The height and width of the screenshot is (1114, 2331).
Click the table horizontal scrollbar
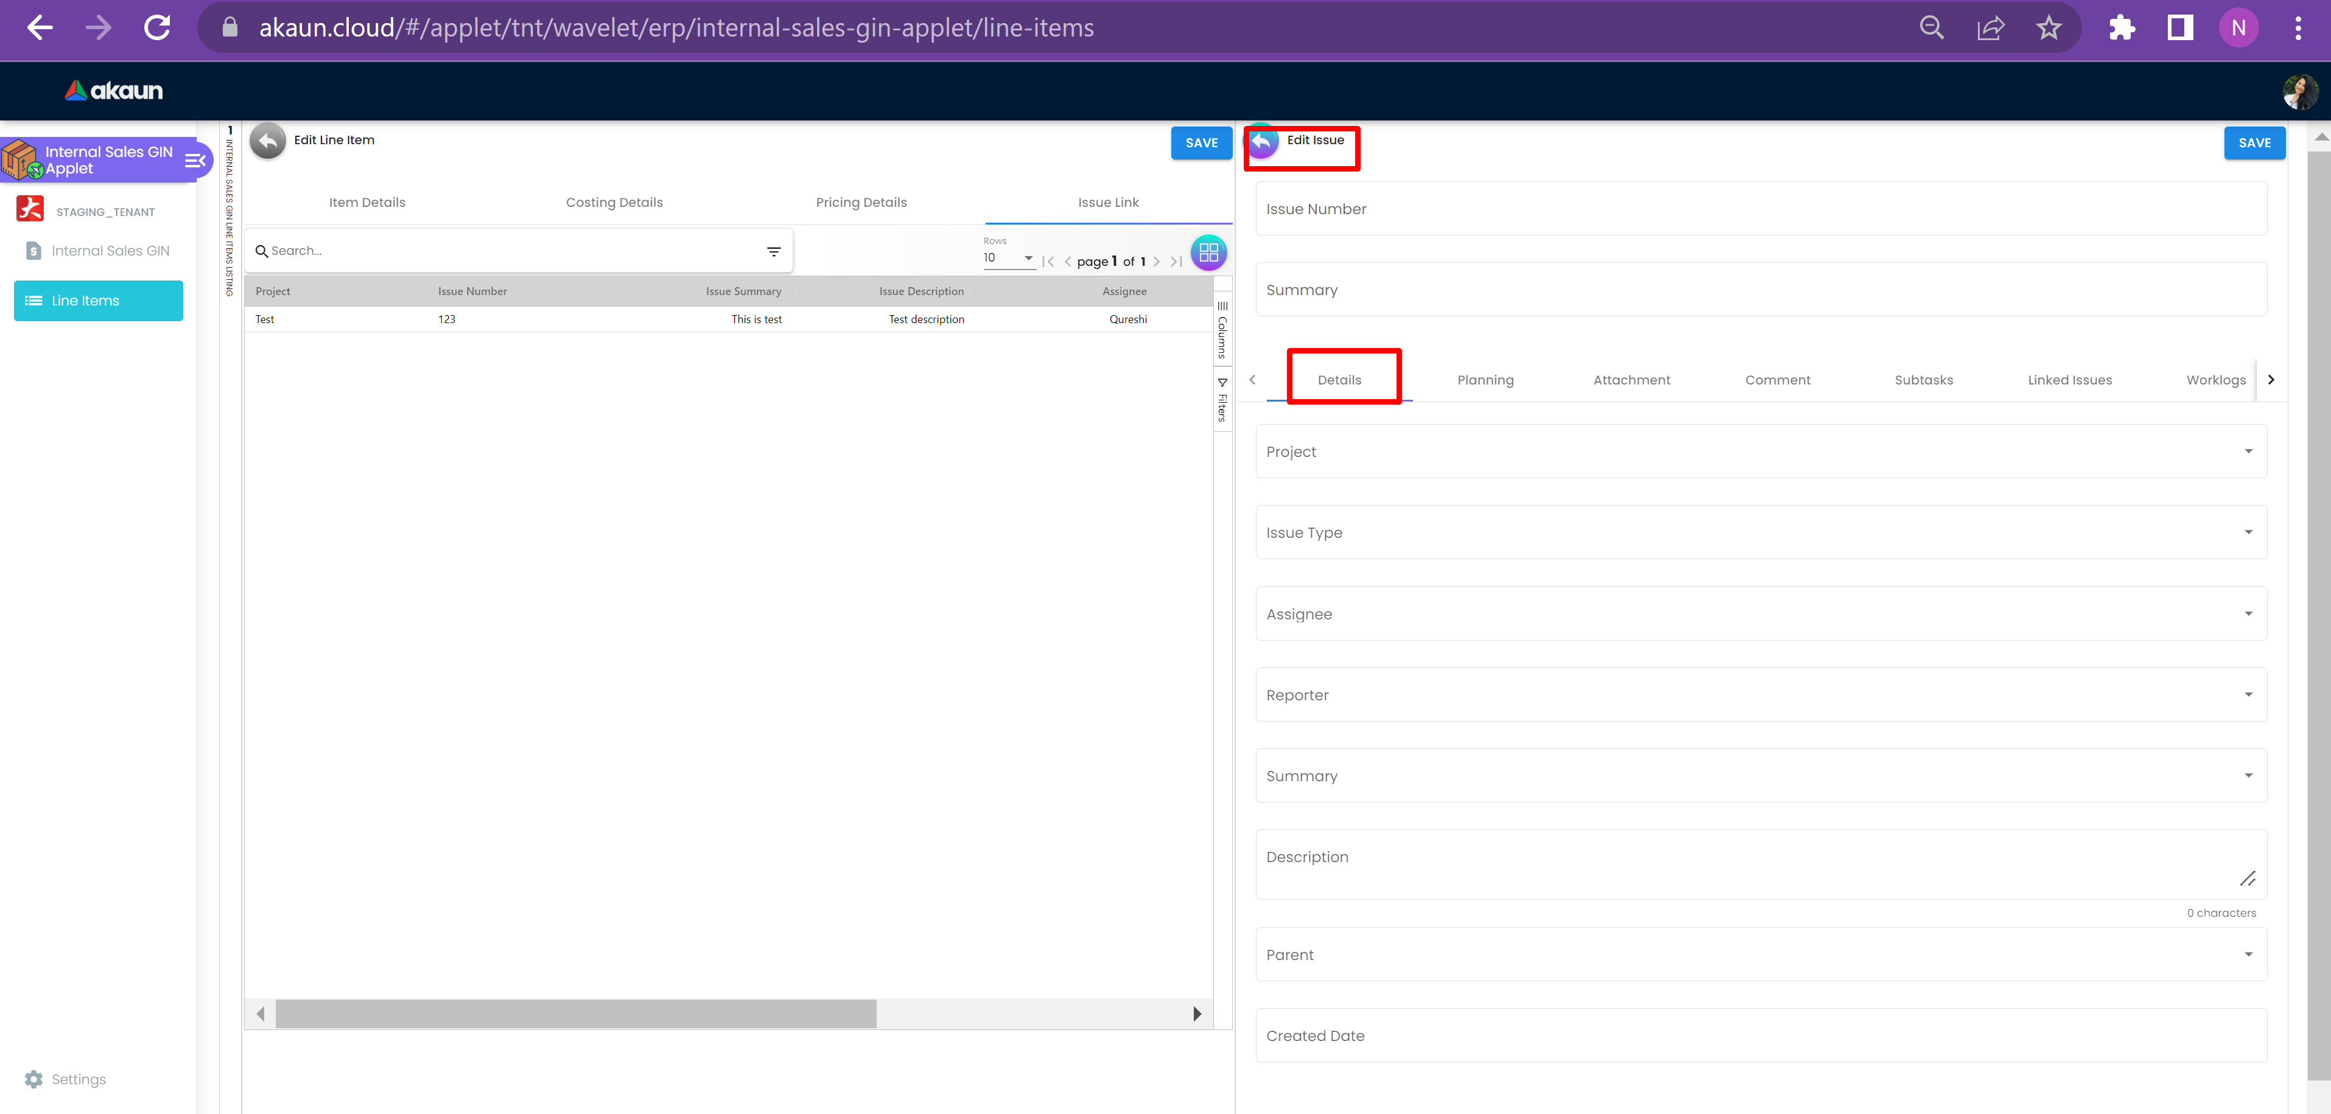[x=575, y=1014]
